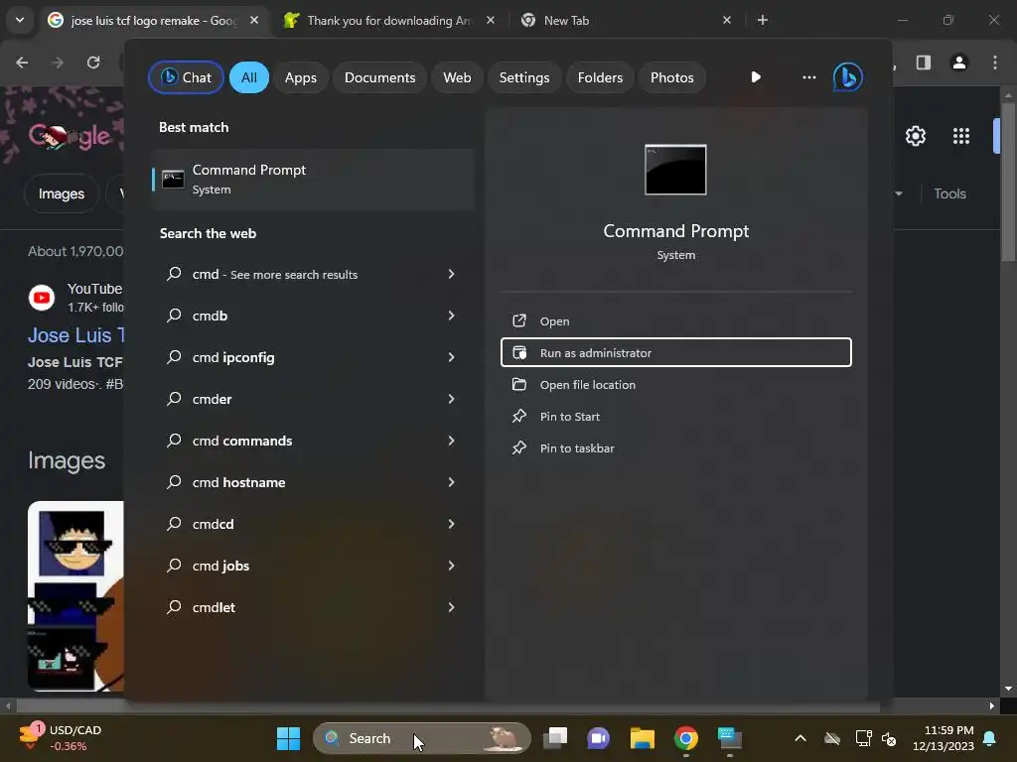This screenshot has width=1017, height=762.
Task: Open Chrome side panel icon
Action: [924, 63]
